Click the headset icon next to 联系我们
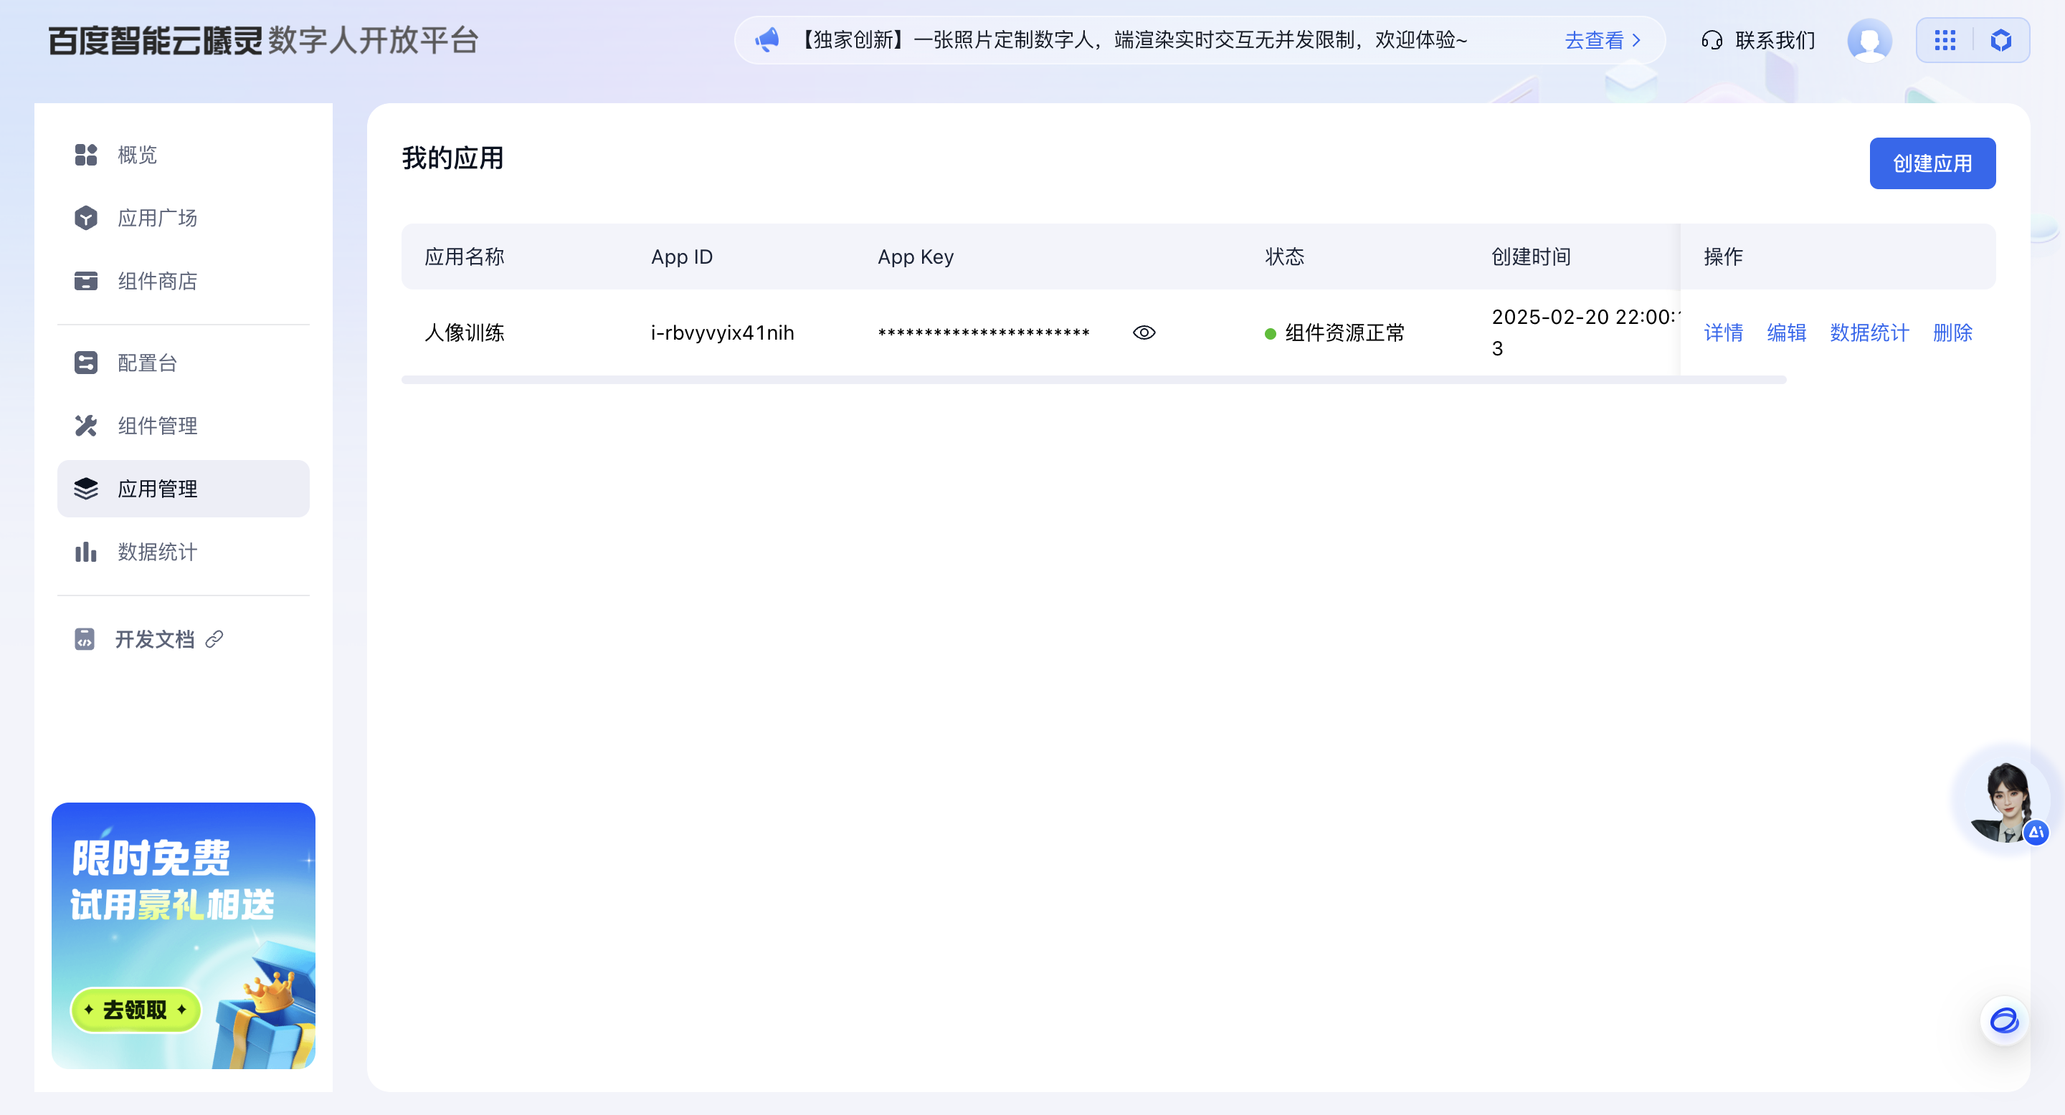Viewport: 2065px width, 1115px height. pyautogui.click(x=1712, y=40)
